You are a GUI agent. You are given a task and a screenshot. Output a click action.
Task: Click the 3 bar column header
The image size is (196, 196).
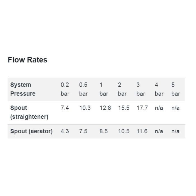141,89
